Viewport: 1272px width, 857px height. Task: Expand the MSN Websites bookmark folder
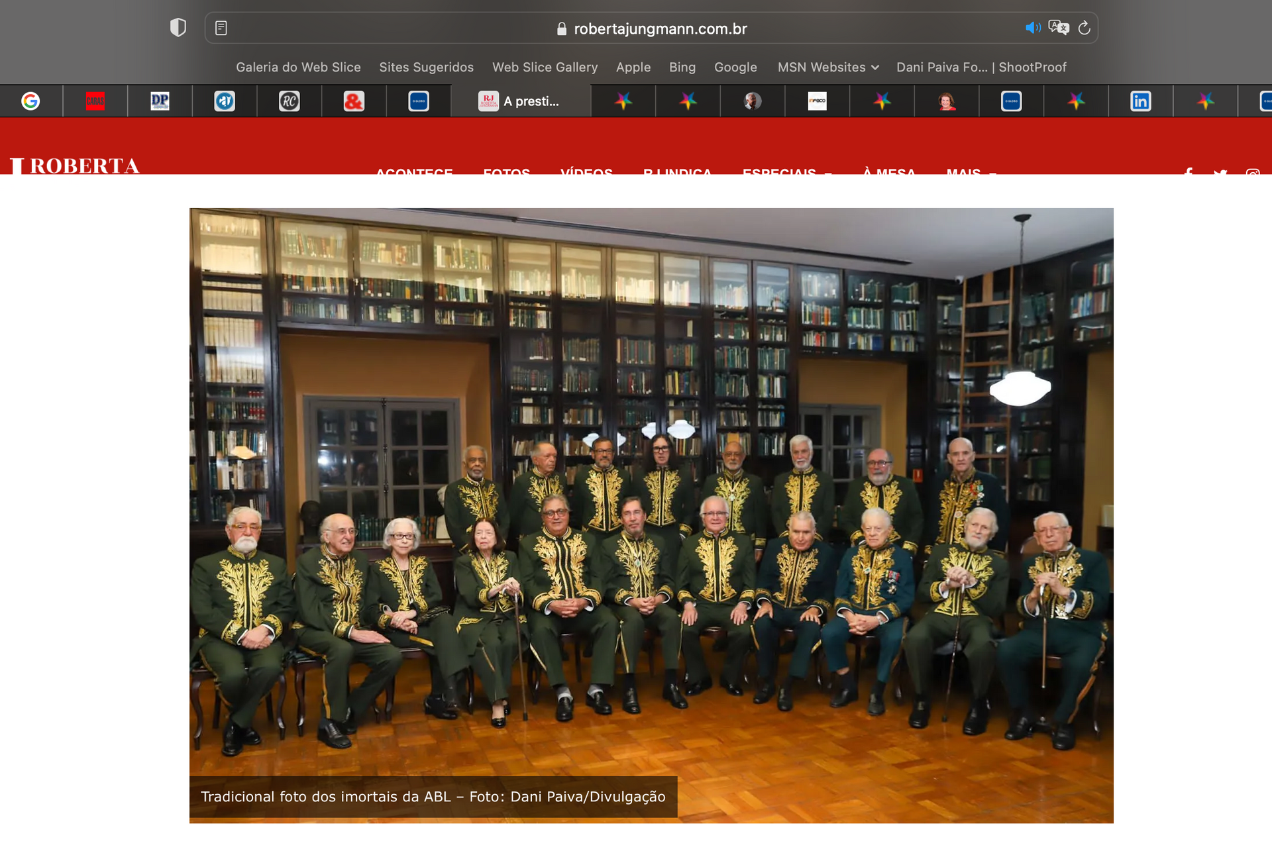tap(827, 67)
